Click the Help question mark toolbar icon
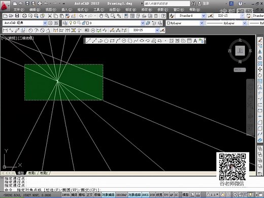The image size is (264, 198). coord(163,16)
